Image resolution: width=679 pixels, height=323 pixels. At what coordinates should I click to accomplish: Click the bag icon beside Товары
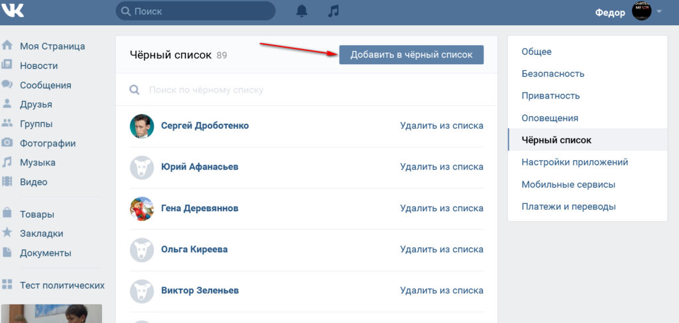point(7,214)
